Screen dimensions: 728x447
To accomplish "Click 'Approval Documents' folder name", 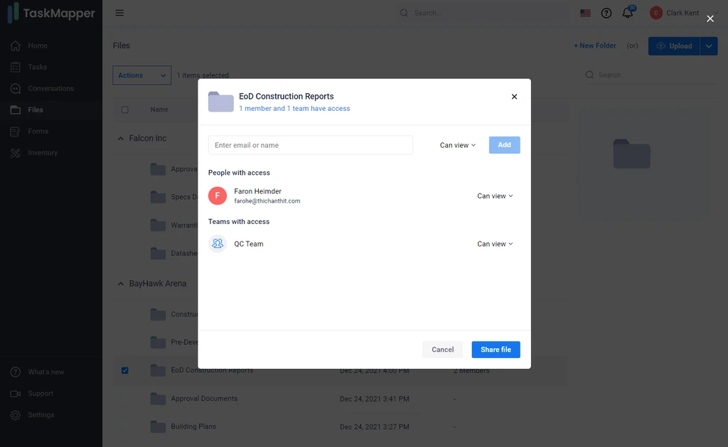I will pos(204,398).
